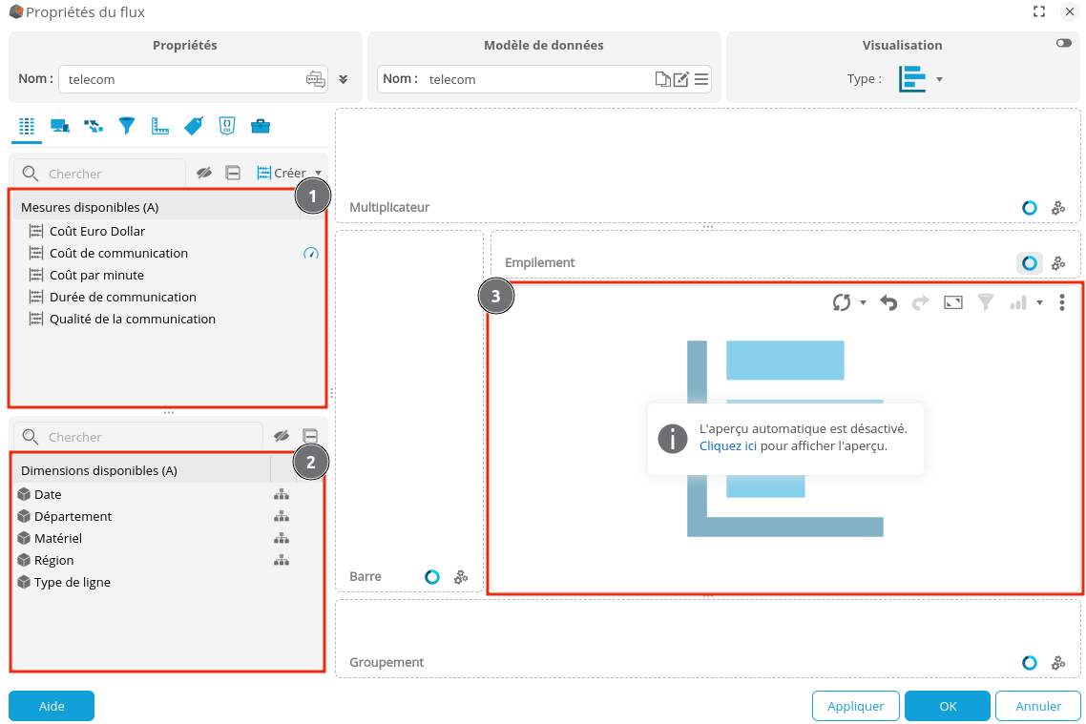Screen dimensions: 1086x724
Task: Open the Créer dropdown
Action: point(289,173)
